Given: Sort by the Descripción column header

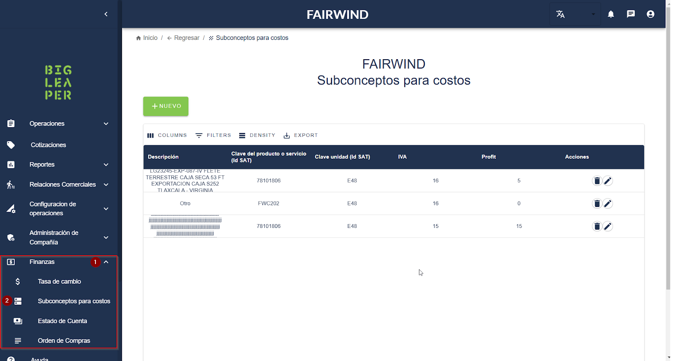Looking at the screenshot, I should 163,157.
